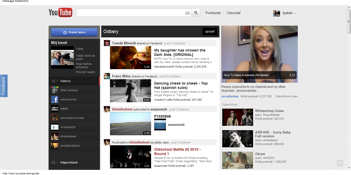
Task: Click the P1020848 video title
Action: tap(162, 116)
